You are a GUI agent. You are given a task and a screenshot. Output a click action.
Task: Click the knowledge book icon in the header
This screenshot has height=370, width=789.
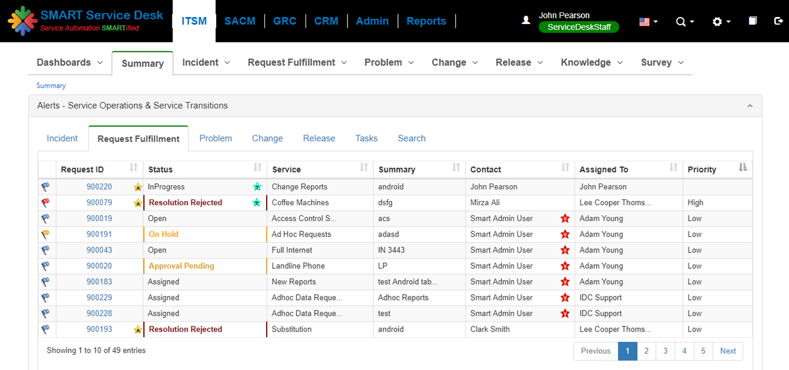point(752,21)
